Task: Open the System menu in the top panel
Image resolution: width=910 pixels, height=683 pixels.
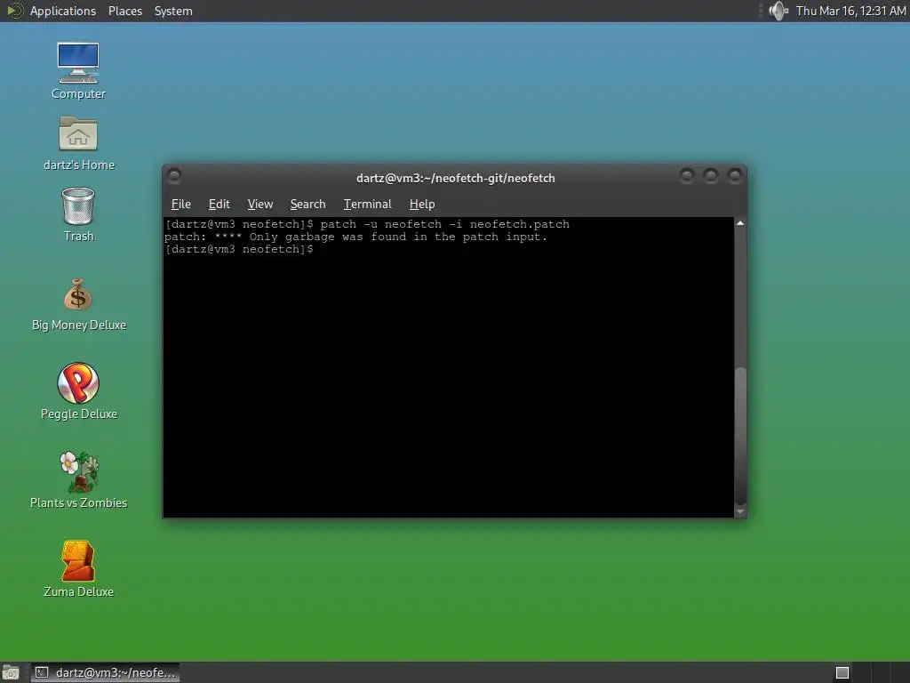Action: 173,11
